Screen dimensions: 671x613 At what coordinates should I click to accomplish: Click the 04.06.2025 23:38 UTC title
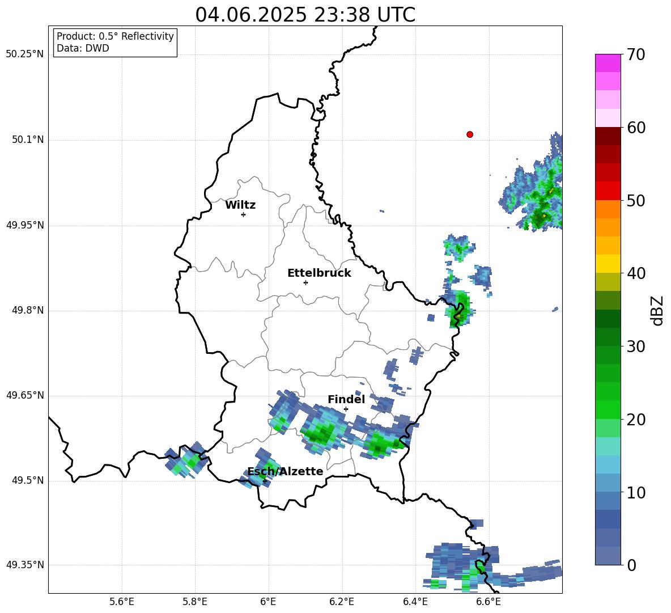305,15
